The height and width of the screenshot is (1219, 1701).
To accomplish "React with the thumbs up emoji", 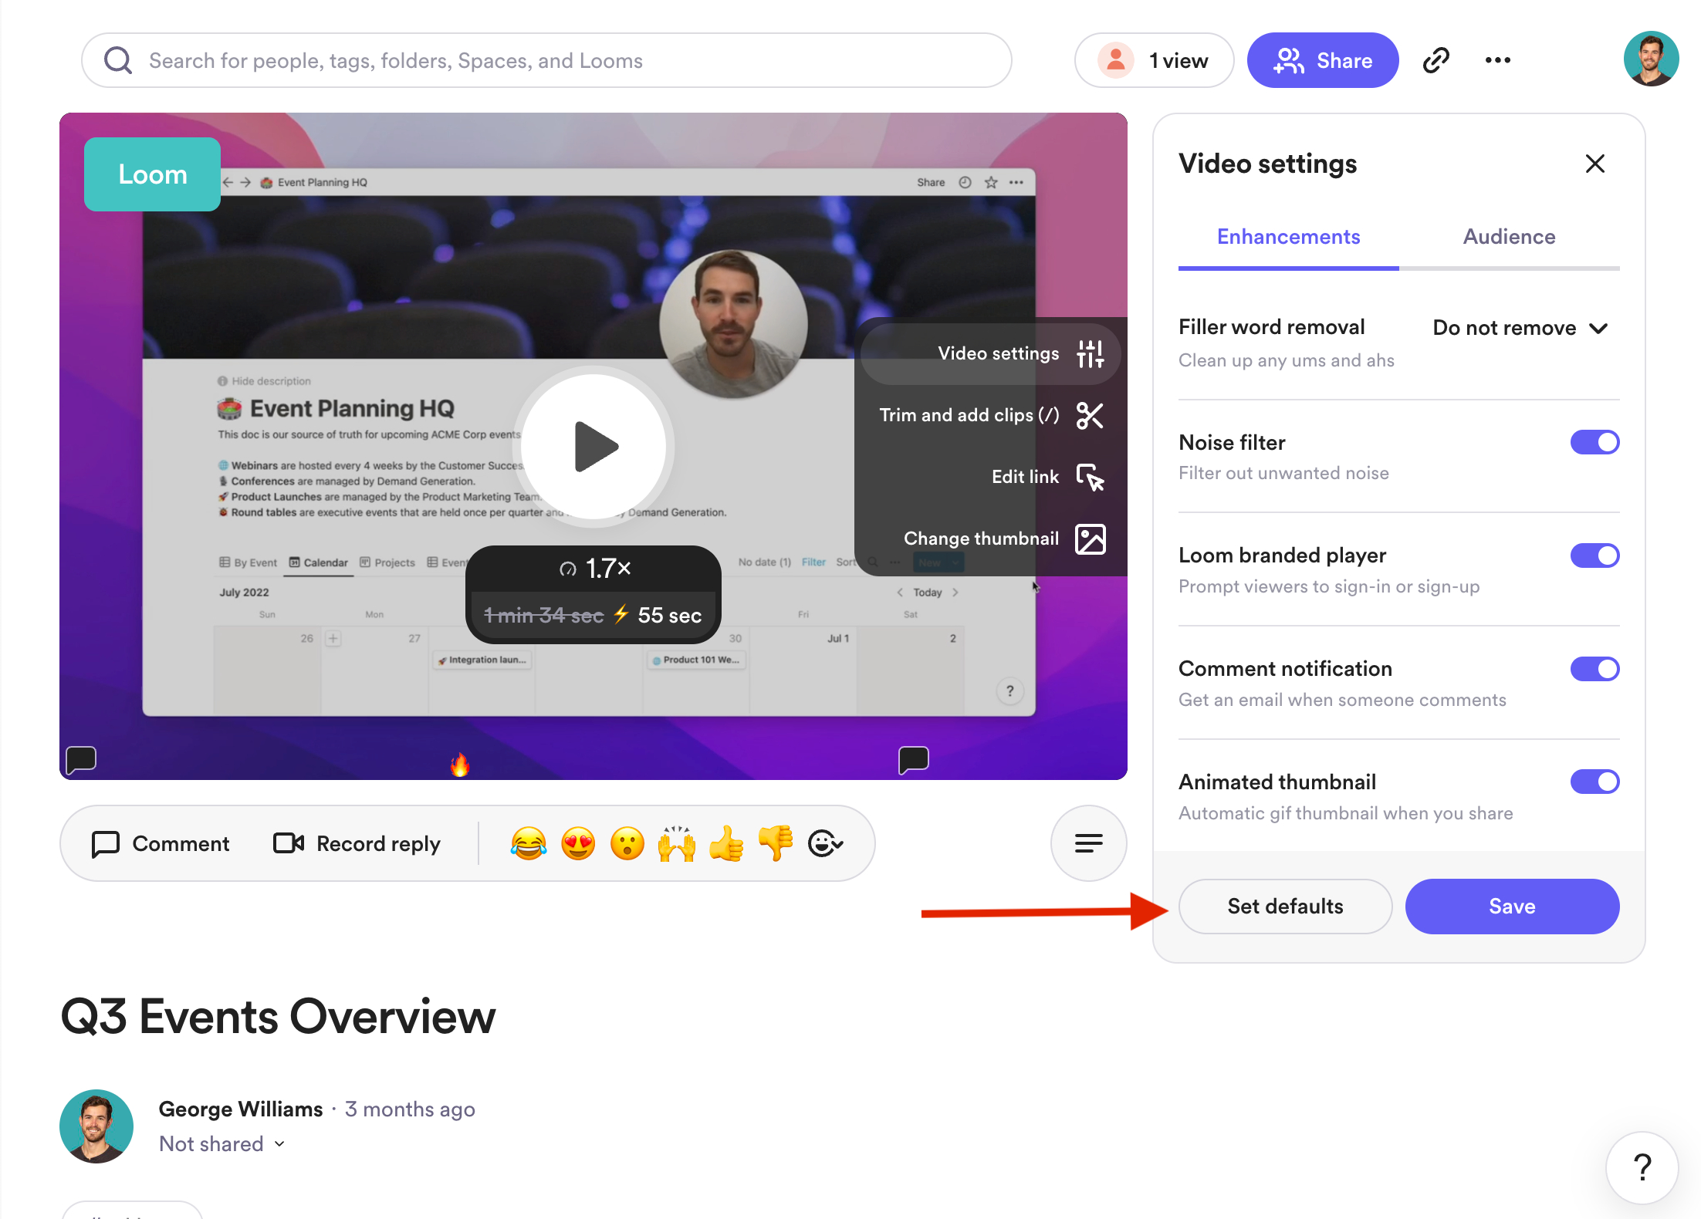I will point(726,843).
